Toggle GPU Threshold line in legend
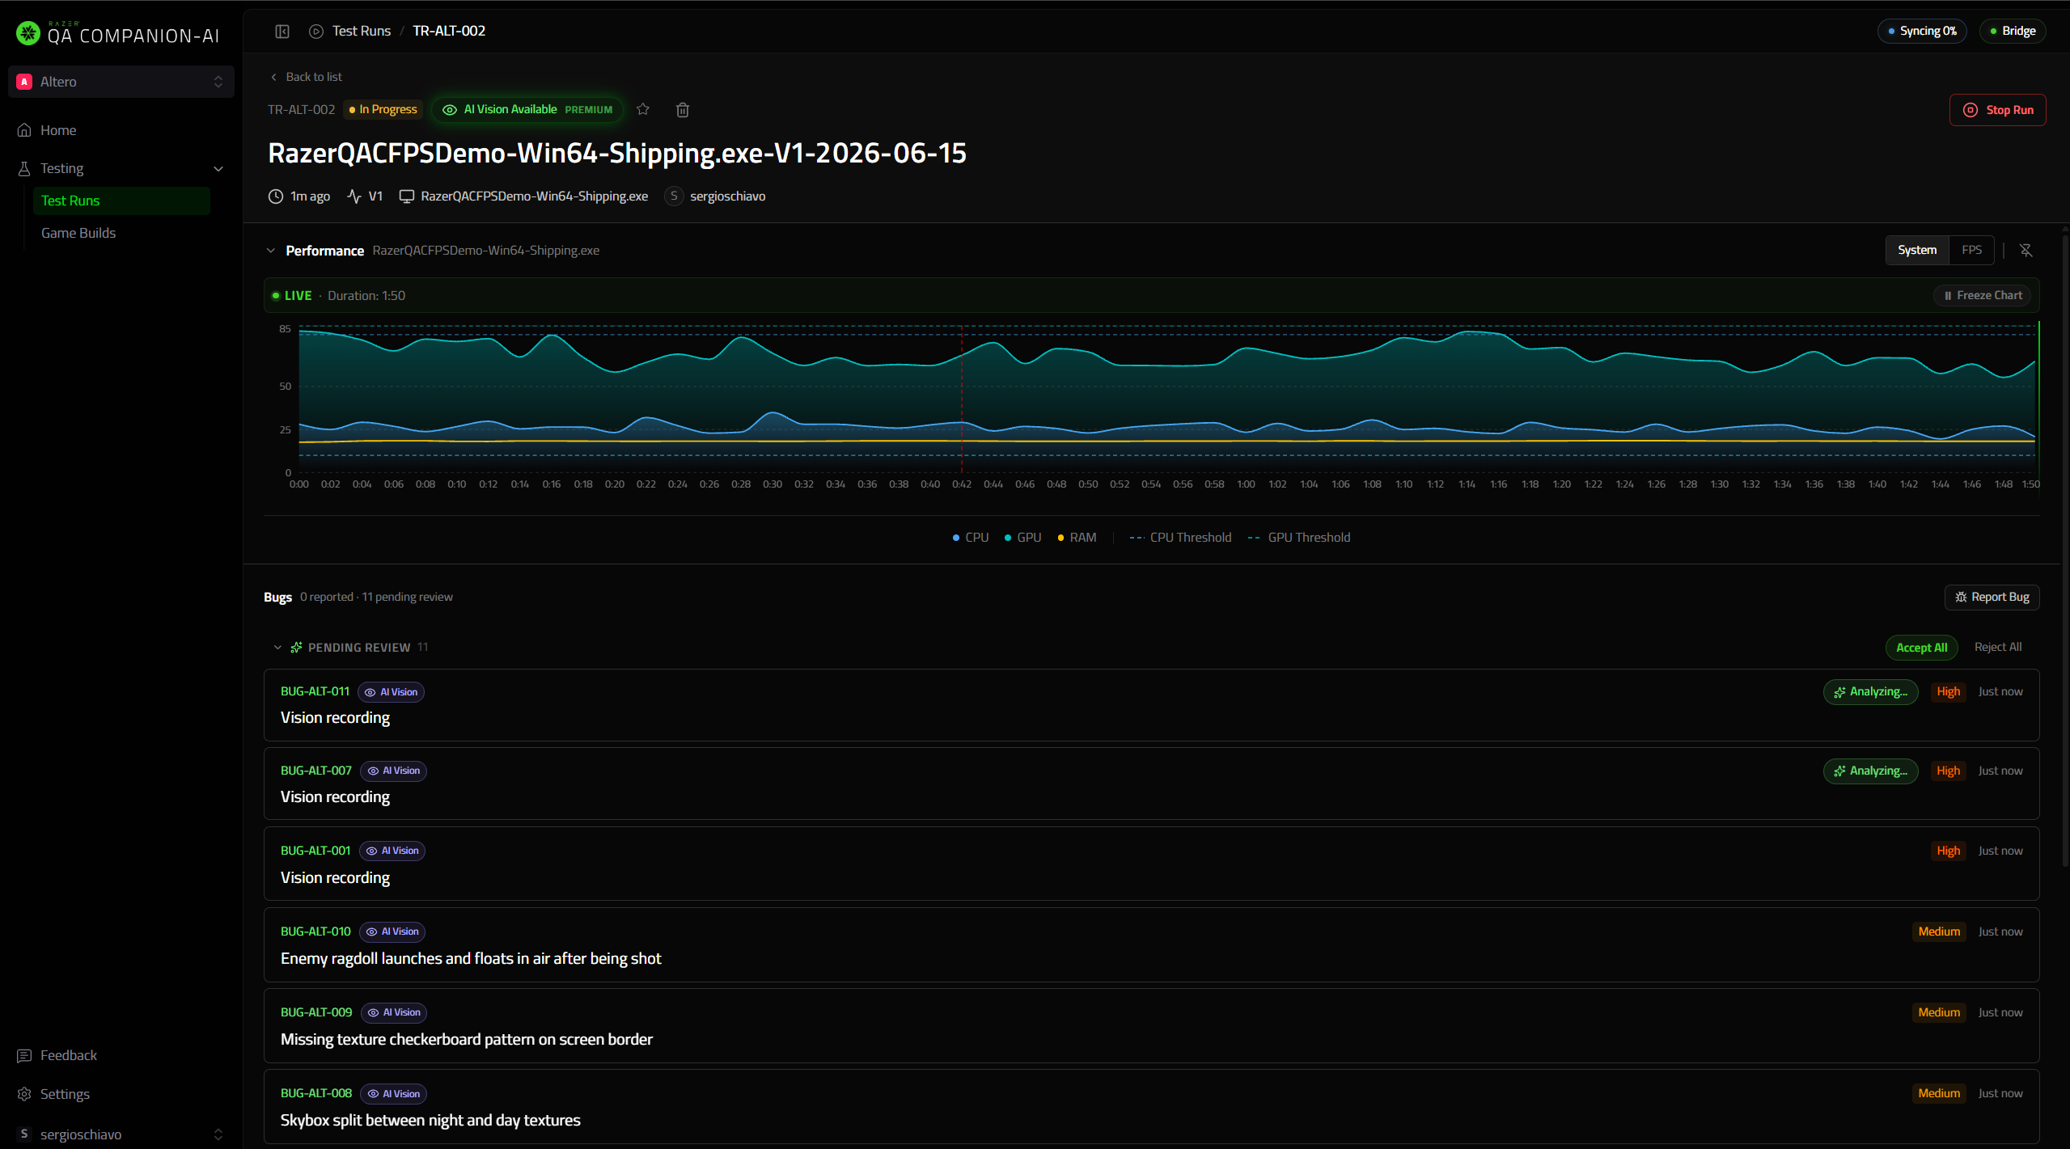 (1299, 538)
